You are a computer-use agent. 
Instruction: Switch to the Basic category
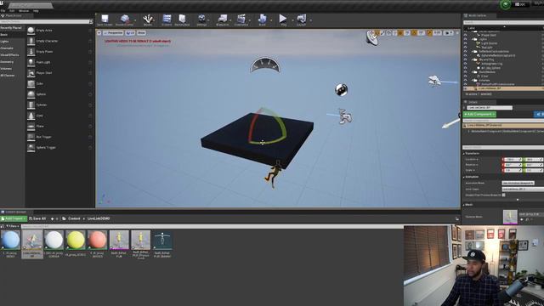coord(12,35)
